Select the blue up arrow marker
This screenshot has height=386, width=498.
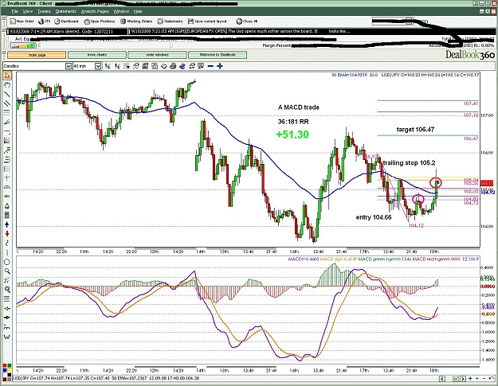[x=7, y=224]
